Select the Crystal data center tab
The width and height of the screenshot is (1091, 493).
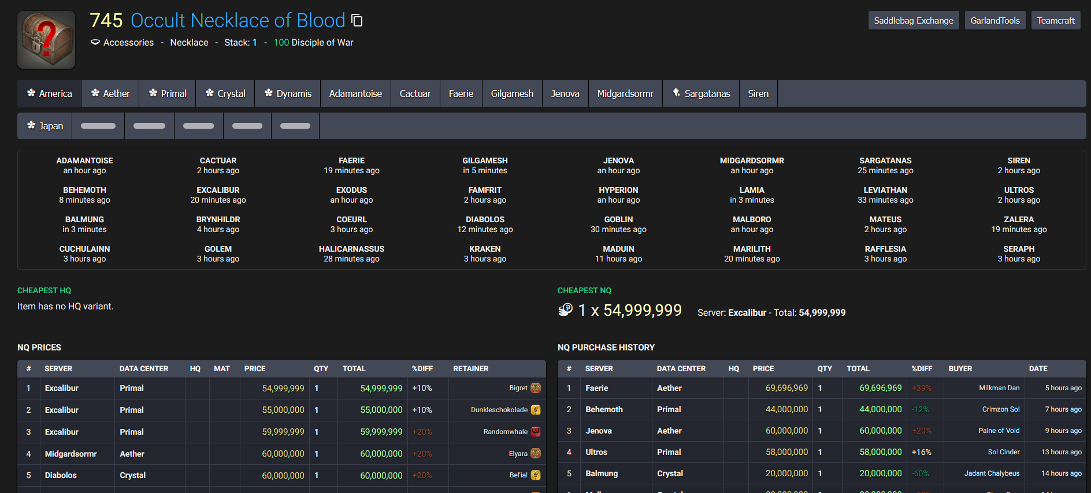[225, 94]
